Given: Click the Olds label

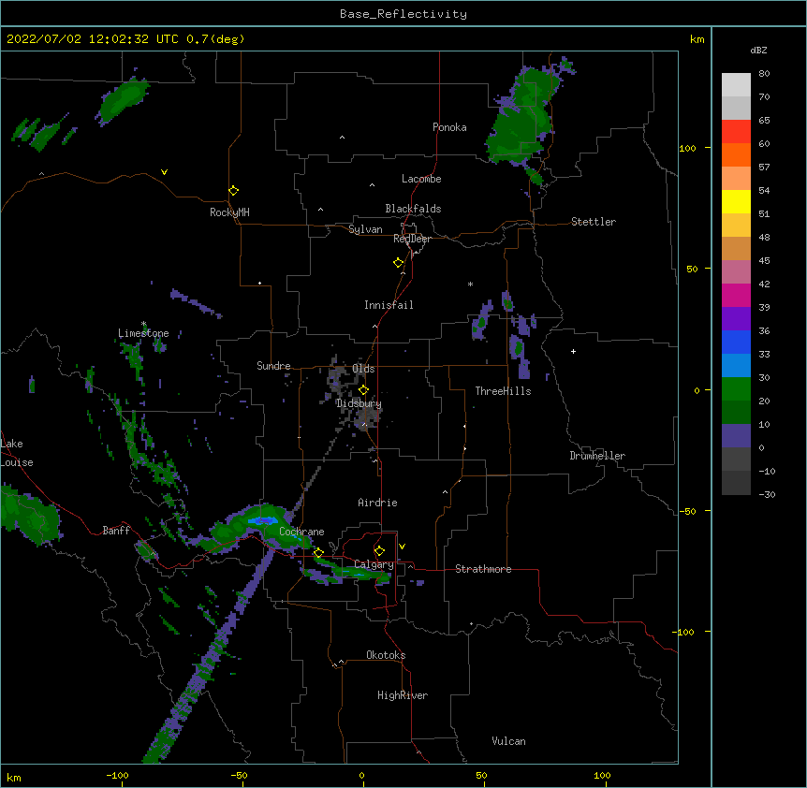Looking at the screenshot, I should click(x=363, y=369).
